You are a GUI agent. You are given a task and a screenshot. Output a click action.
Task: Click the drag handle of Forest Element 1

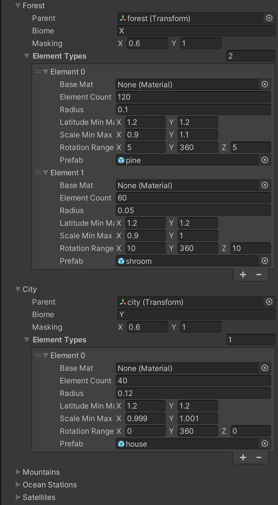coord(38,173)
